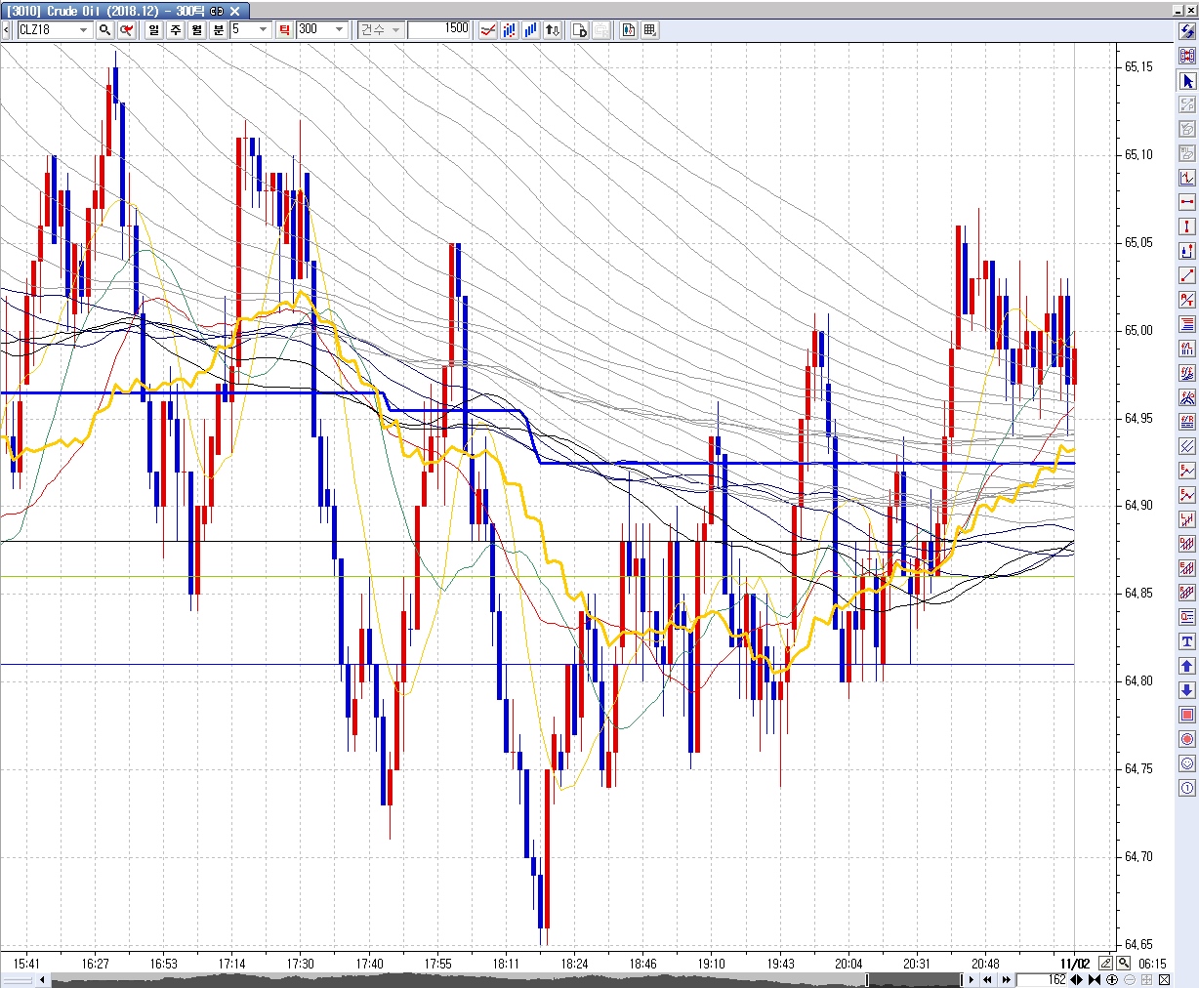
Task: Click the up arrow marker tool
Action: [1187, 666]
